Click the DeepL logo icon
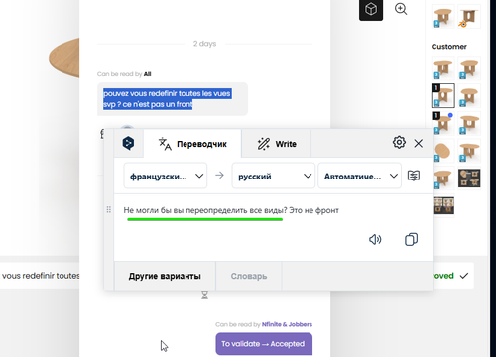Viewport: 496px width, 357px height. pyautogui.click(x=128, y=143)
